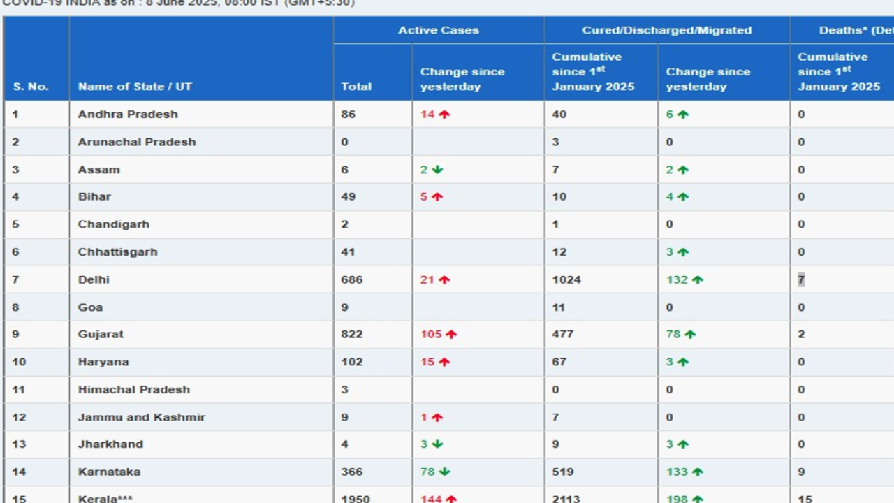Click red up arrow next to Gujarat's 105
This screenshot has height=503, width=894.
point(451,335)
